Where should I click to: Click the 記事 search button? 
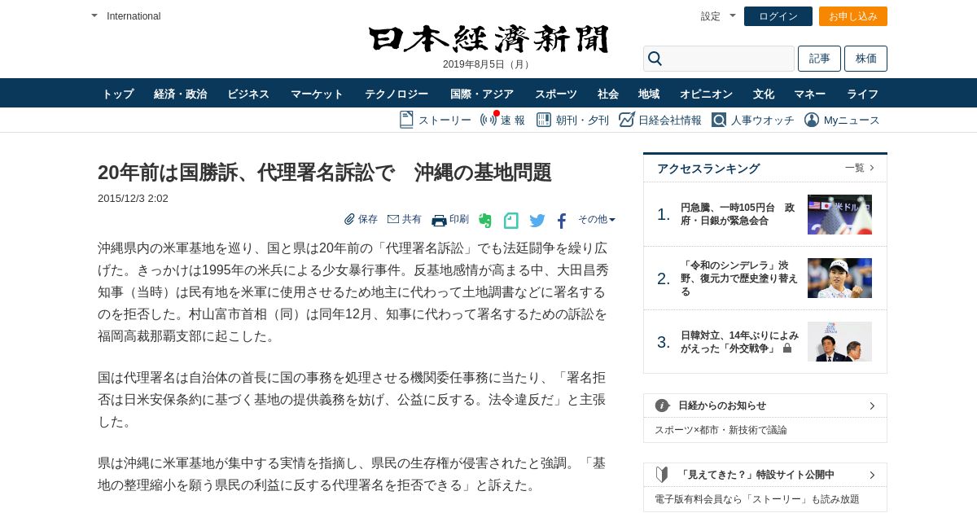pyautogui.click(x=819, y=59)
